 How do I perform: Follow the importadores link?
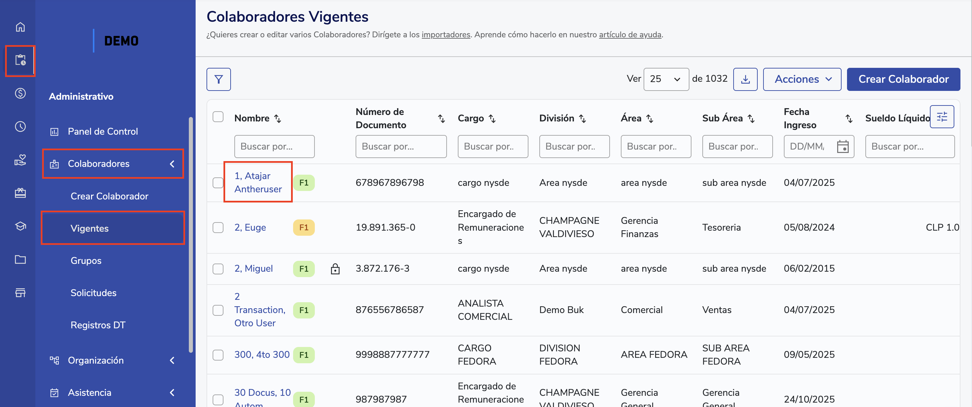(446, 35)
